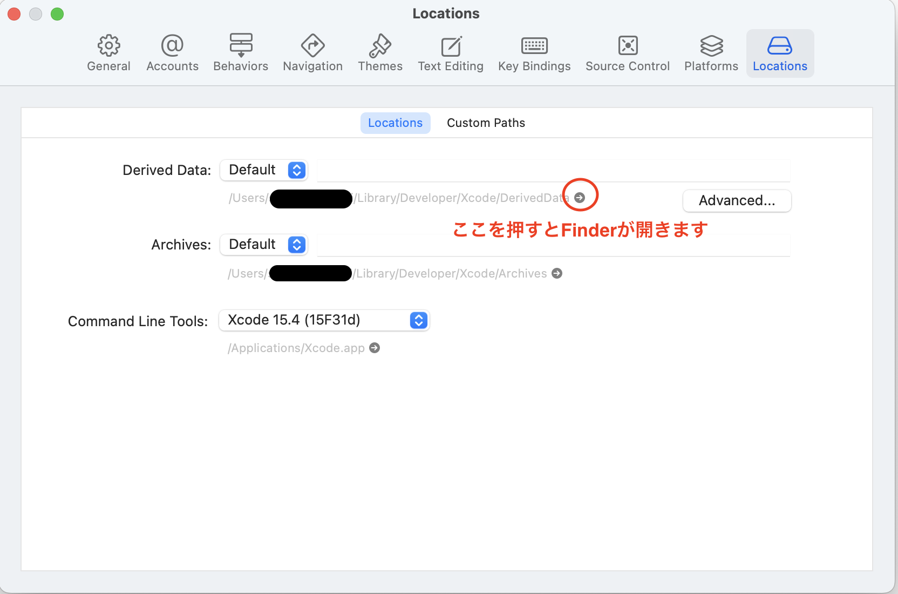The height and width of the screenshot is (594, 898).
Task: Select the Behaviors settings icon
Action: pos(240,52)
